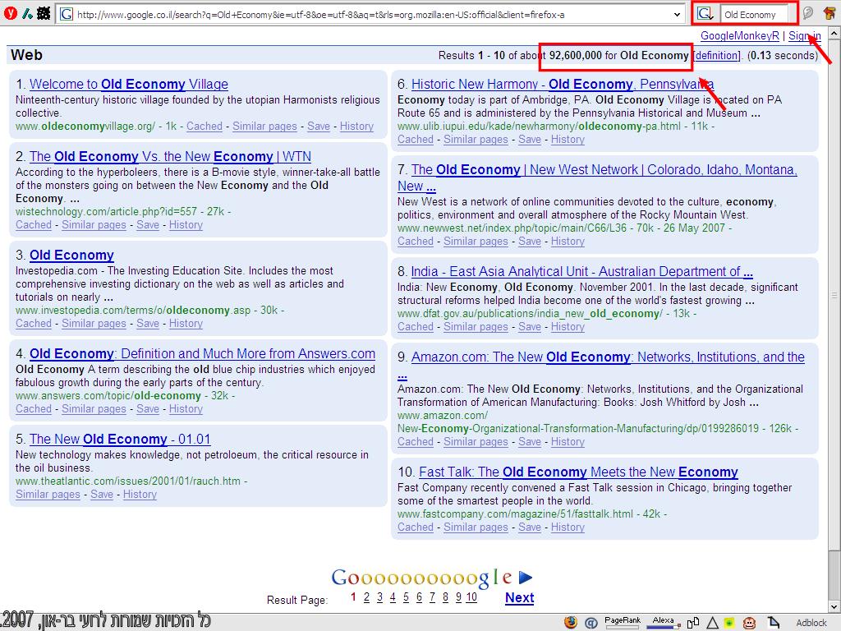Click Save for the newwest.net result
Viewport: 841px width, 631px height.
coord(530,242)
